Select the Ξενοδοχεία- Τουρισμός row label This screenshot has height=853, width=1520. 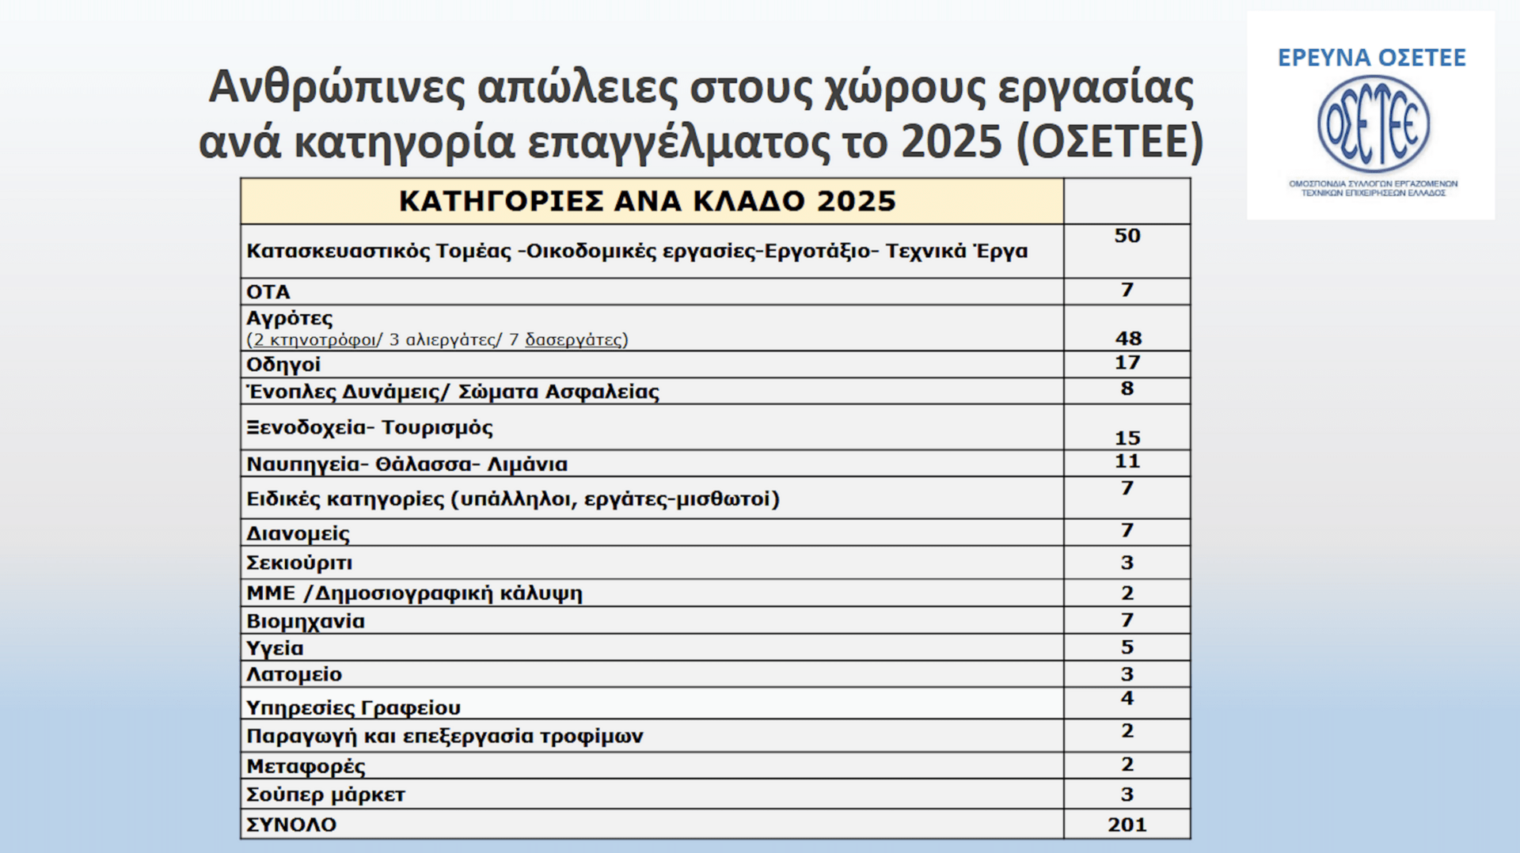(369, 428)
